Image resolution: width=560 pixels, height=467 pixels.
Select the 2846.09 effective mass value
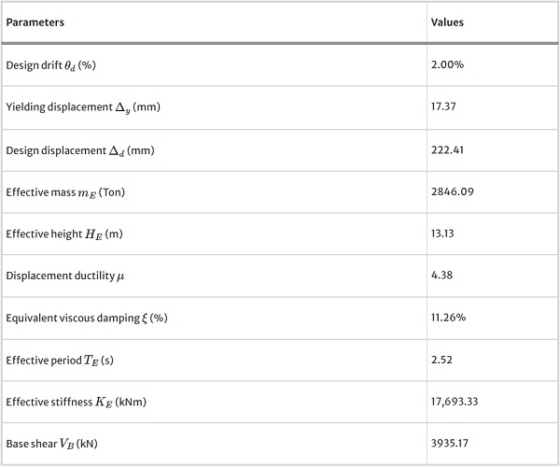click(450, 192)
